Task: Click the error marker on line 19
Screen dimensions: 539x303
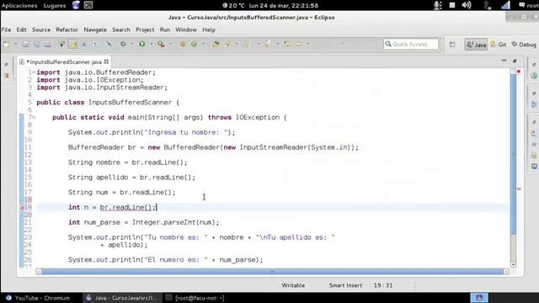Action: [x=22, y=208]
